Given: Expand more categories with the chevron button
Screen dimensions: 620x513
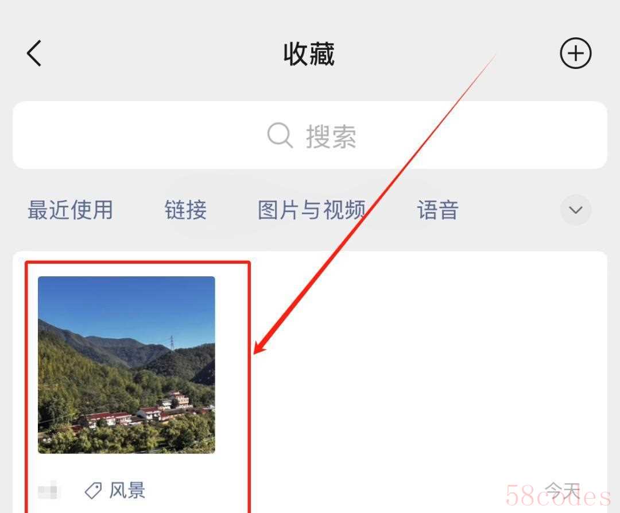Looking at the screenshot, I should (576, 210).
